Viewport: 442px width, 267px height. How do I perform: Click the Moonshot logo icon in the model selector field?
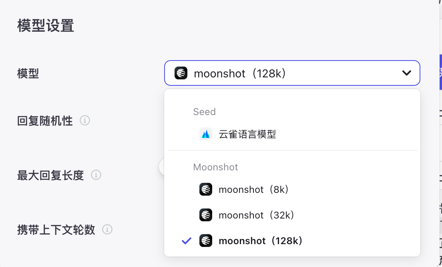tap(181, 73)
